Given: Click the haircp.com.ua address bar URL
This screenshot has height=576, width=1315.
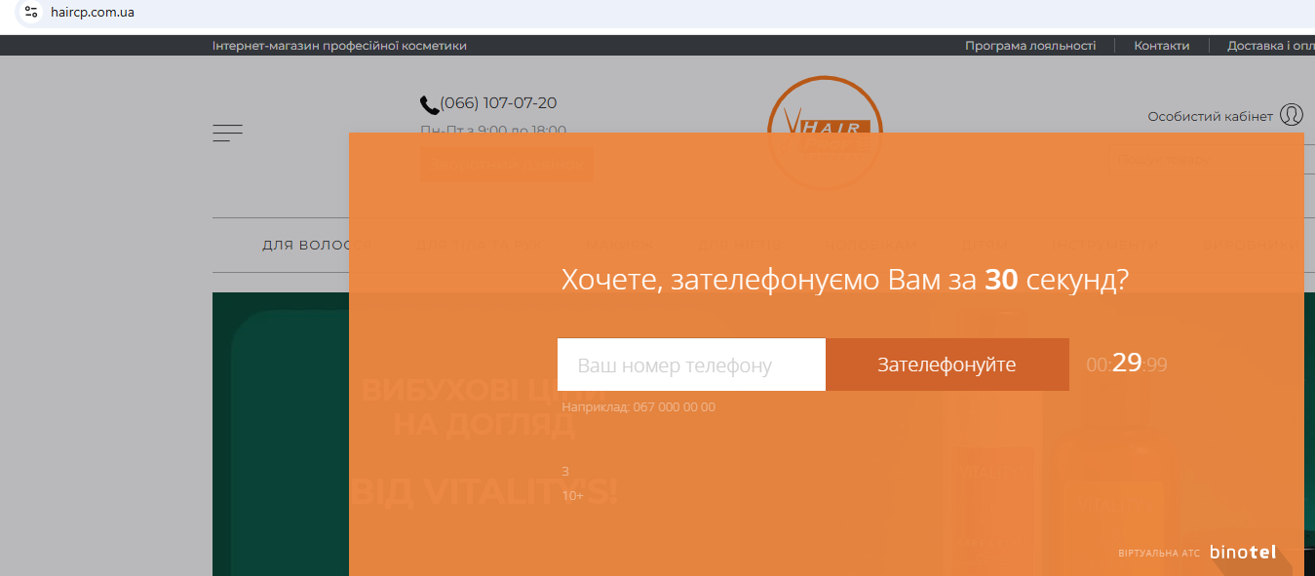Looking at the screenshot, I should pyautogui.click(x=93, y=13).
